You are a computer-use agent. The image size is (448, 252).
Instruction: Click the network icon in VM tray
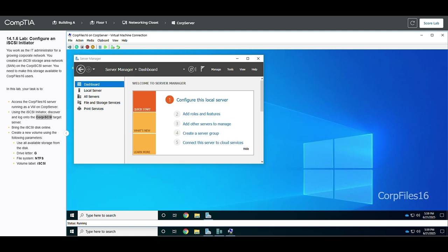(x=412, y=215)
